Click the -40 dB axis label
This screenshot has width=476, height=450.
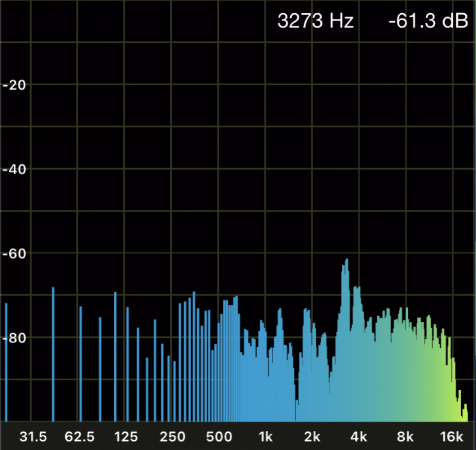[x=15, y=169]
